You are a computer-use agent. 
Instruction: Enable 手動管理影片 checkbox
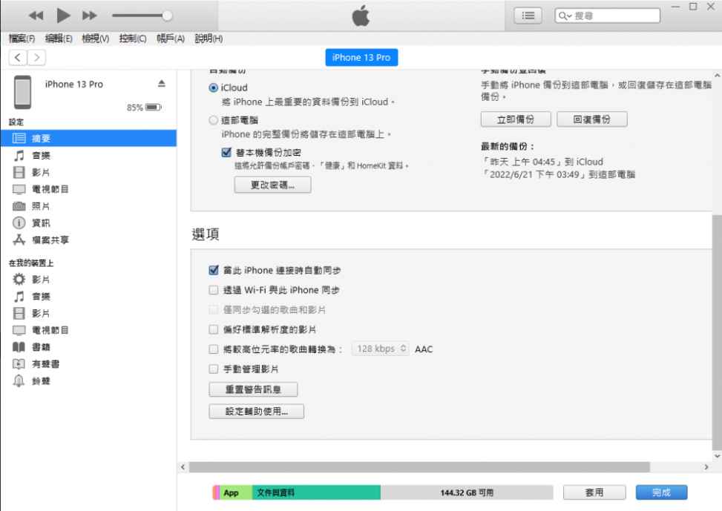[x=214, y=369]
